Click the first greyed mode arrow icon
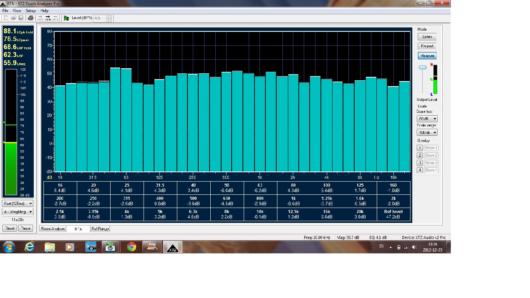The height and width of the screenshot is (298, 530). [x=40, y=18]
